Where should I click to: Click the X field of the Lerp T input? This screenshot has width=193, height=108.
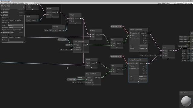[x=142, y=55]
